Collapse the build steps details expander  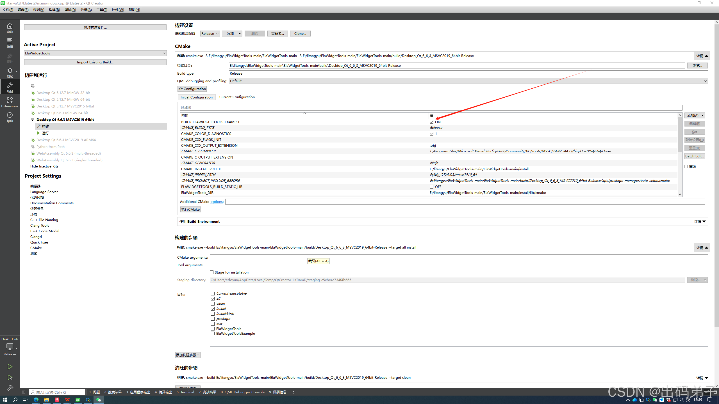point(702,247)
